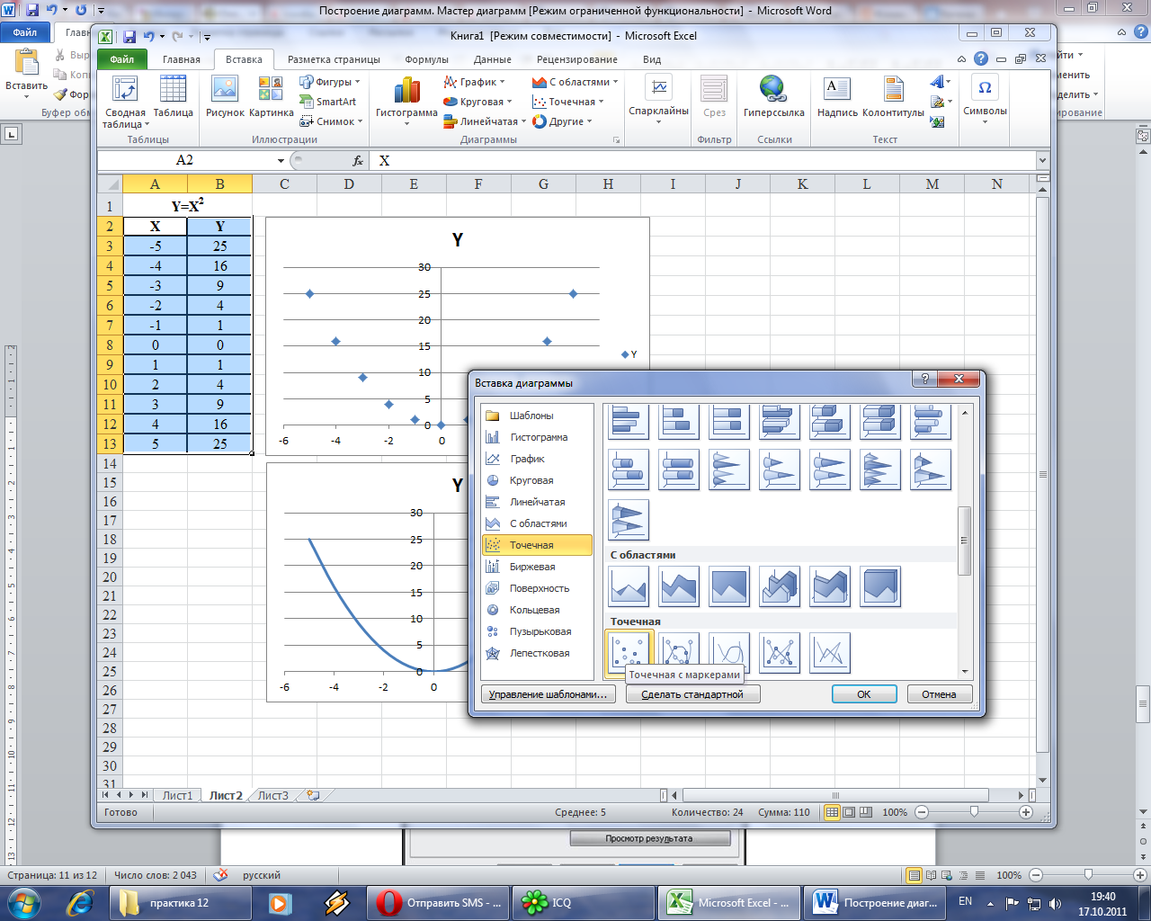The height and width of the screenshot is (921, 1151).
Task: Pick scatter with straight lines only thumbnail
Action: tap(830, 652)
